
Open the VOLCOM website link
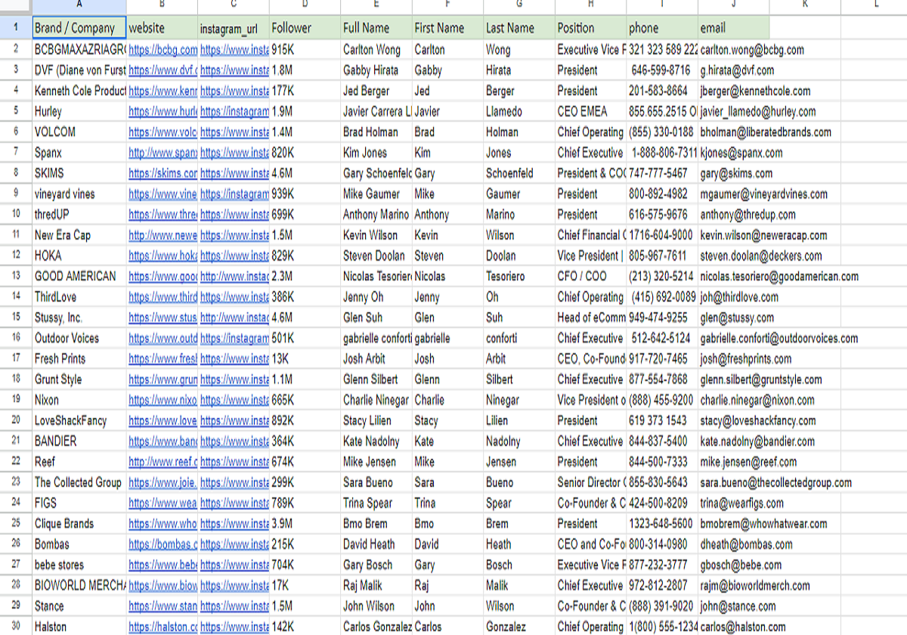click(x=163, y=132)
